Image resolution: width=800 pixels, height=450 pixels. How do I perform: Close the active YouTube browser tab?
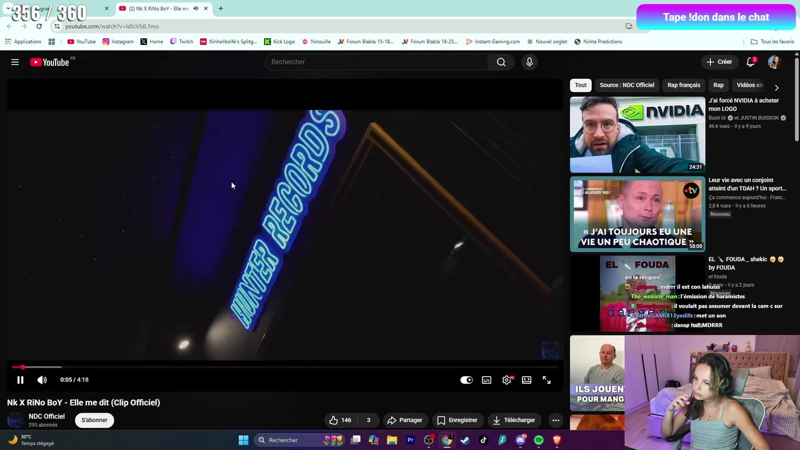pyautogui.click(x=206, y=9)
